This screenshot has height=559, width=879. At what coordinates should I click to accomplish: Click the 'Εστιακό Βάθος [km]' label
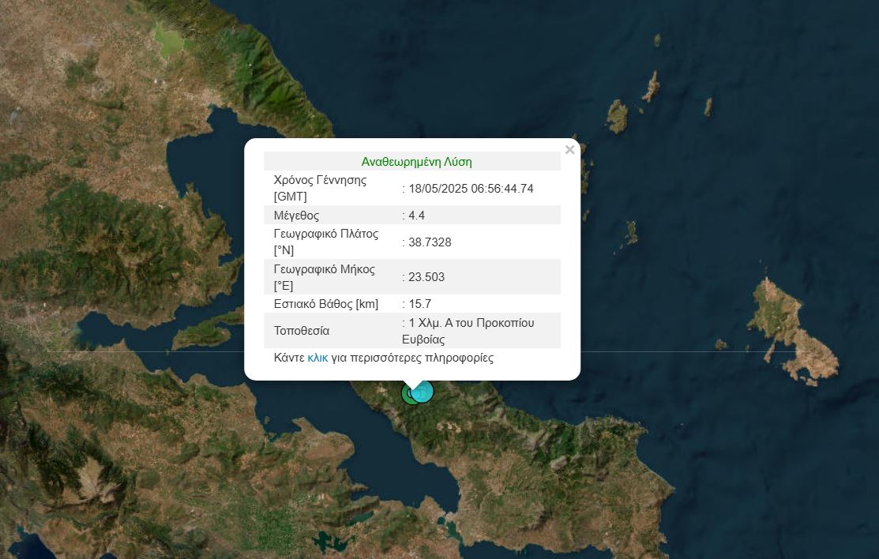[325, 304]
